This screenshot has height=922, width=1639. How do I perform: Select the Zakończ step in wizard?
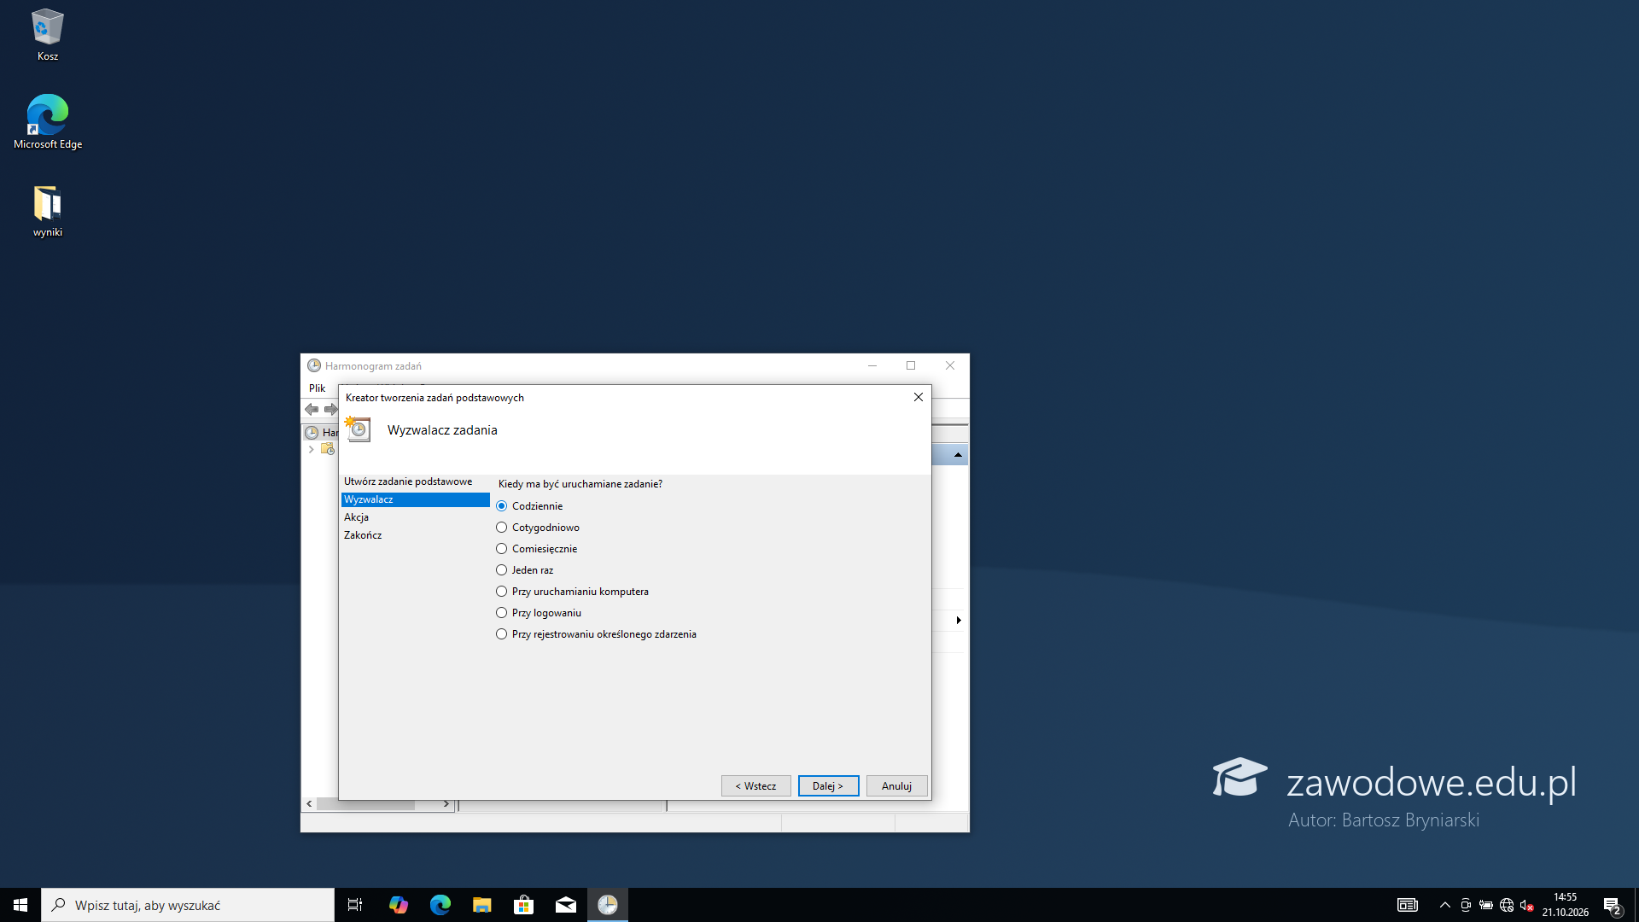363,535
